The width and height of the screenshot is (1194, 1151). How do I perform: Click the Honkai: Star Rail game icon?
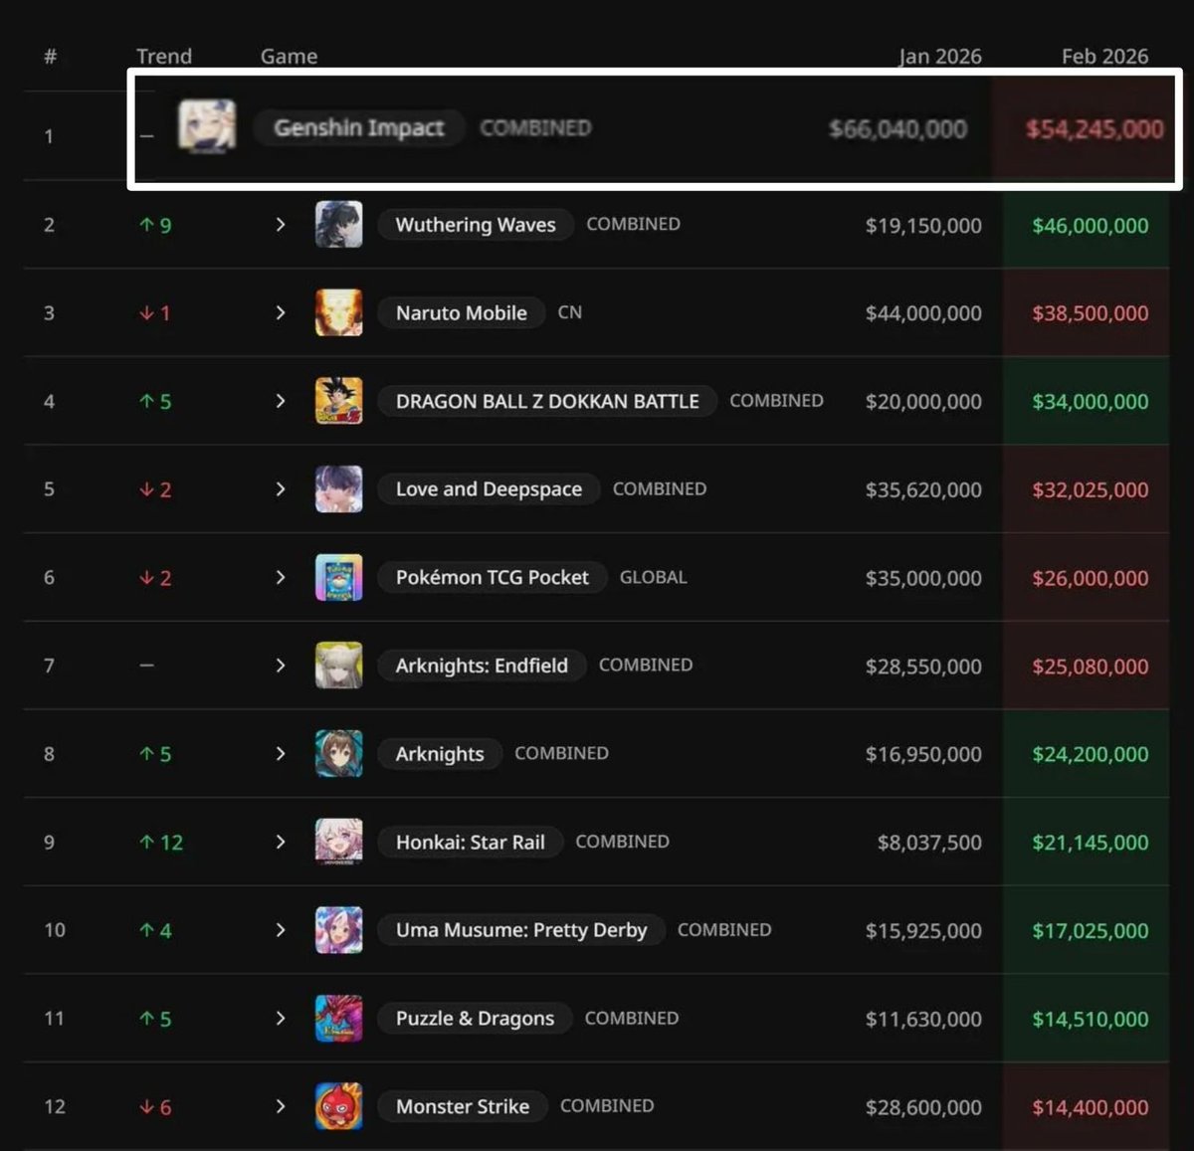[x=339, y=842]
